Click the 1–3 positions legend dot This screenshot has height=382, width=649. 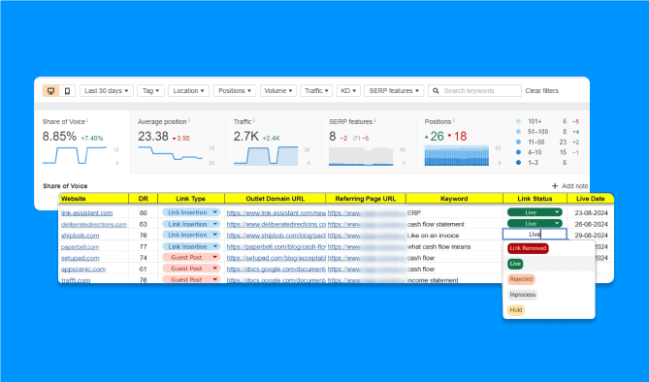518,163
